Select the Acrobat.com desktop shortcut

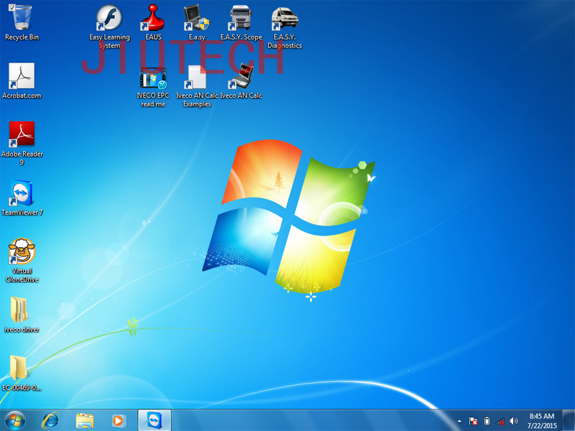point(22,76)
